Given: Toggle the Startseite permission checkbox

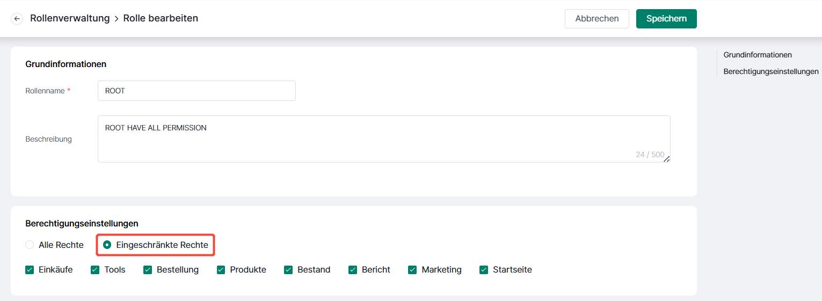Looking at the screenshot, I should tap(484, 270).
